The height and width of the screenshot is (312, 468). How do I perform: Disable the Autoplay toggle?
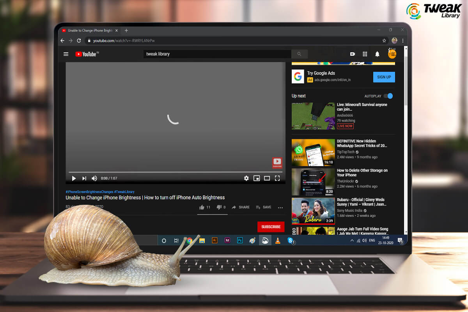pyautogui.click(x=388, y=96)
